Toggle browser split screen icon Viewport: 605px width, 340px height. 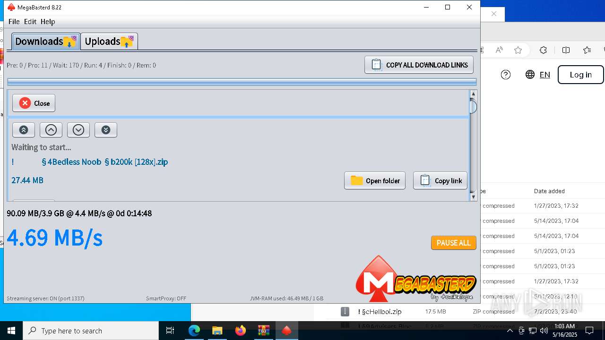[x=566, y=50]
